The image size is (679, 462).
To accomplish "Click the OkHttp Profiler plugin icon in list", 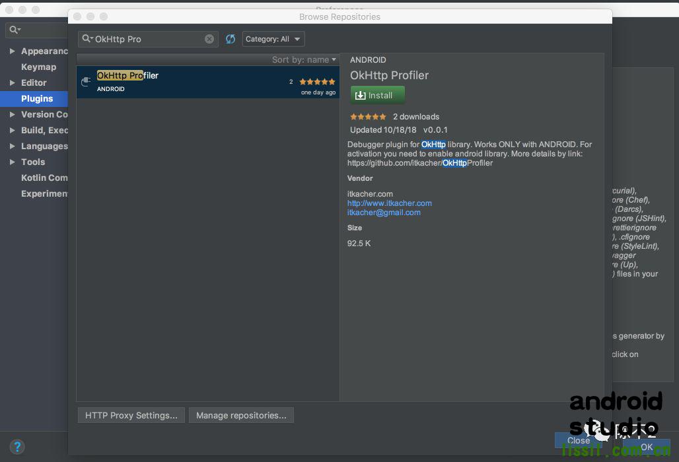I will 86,81.
